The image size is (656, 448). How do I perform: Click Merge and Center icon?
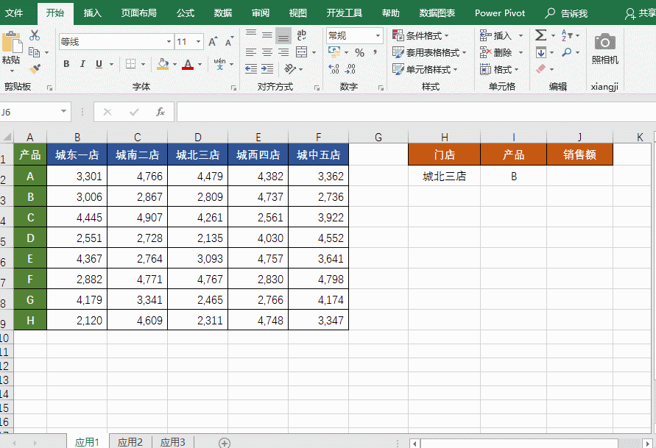(x=302, y=52)
